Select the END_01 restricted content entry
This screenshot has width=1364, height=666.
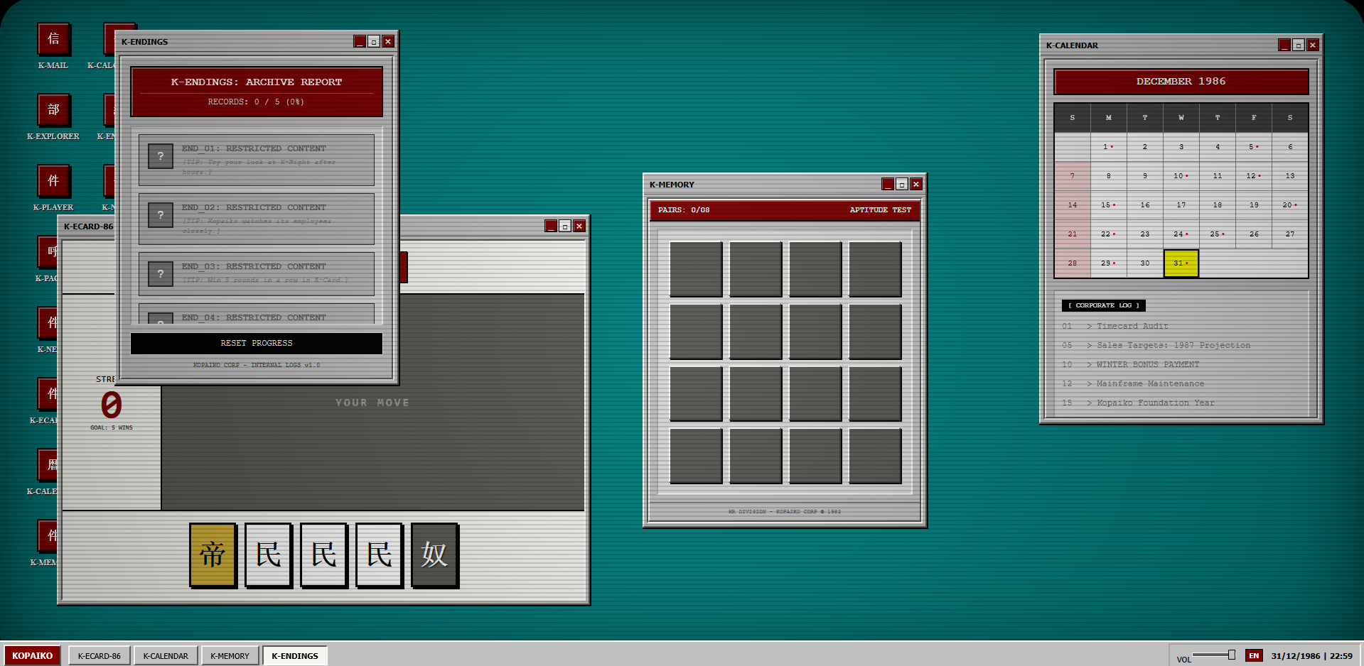point(257,160)
